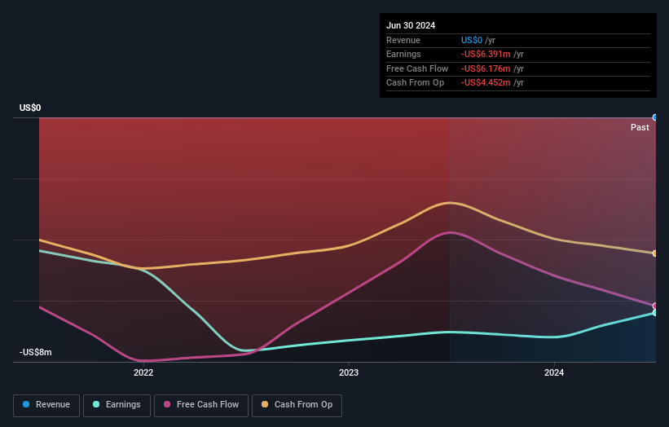Toggle the Revenue legend series

(46, 405)
